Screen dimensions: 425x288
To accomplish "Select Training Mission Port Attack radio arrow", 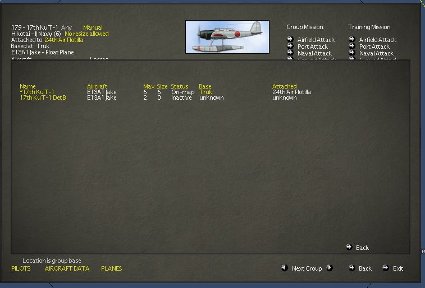I will point(352,46).
